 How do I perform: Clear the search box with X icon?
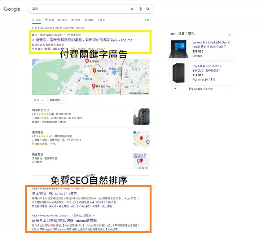[x=132, y=9]
